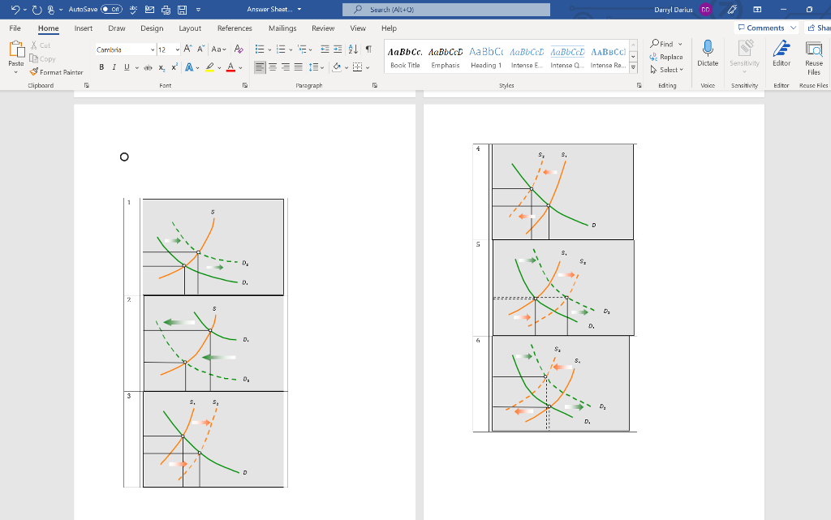The height and width of the screenshot is (520, 831).
Task: Click the Darryl Darius account name
Action: pos(673,10)
